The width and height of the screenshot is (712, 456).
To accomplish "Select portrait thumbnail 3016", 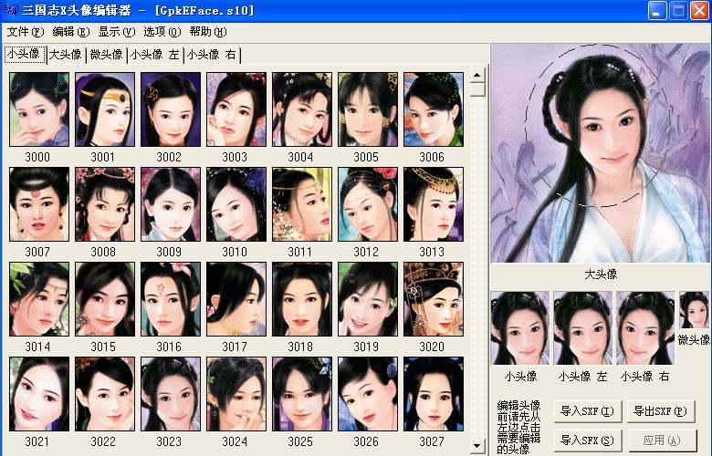I will [x=171, y=299].
